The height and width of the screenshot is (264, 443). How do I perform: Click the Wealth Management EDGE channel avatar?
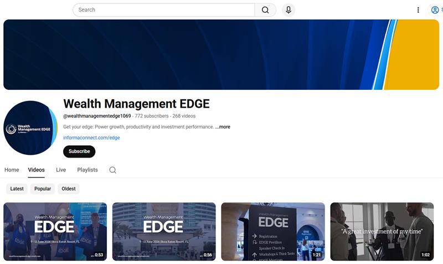(30, 129)
